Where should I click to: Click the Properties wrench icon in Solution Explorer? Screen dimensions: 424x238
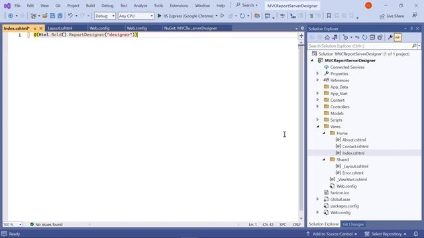click(x=390, y=38)
